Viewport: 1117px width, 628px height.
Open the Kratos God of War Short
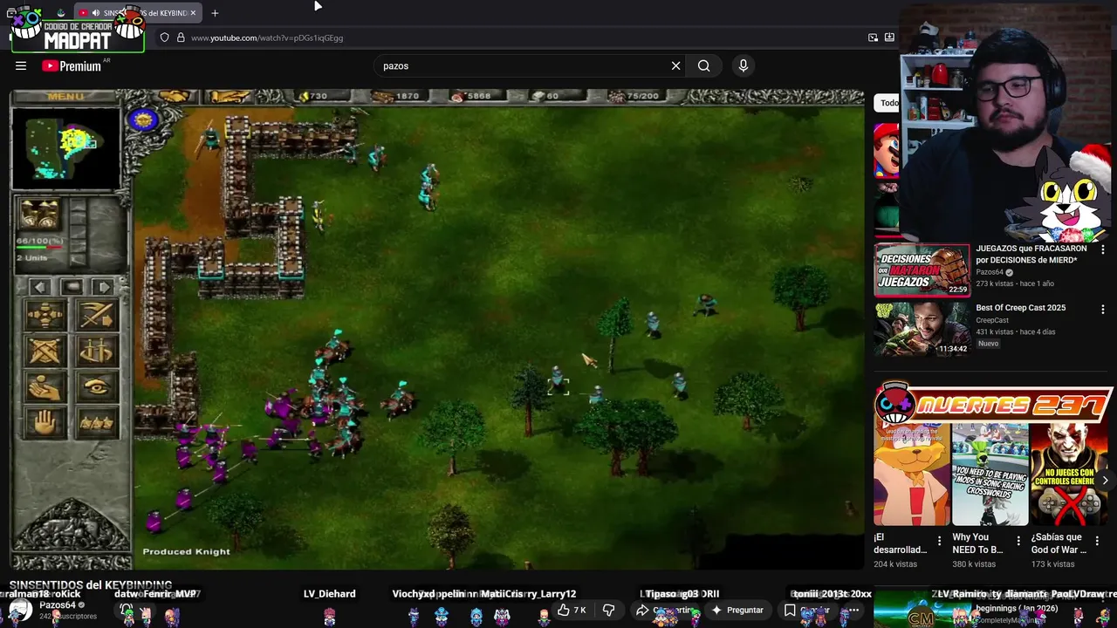[x=1068, y=474]
